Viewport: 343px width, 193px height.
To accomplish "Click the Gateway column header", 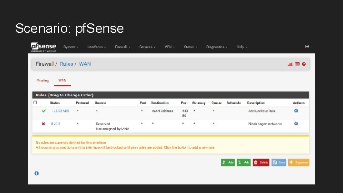I will coord(199,102).
